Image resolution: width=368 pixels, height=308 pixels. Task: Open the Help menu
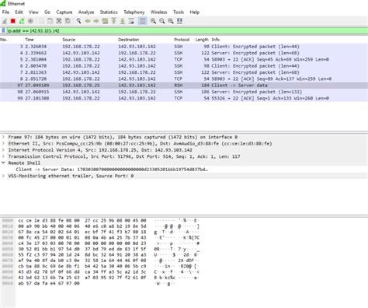click(195, 12)
